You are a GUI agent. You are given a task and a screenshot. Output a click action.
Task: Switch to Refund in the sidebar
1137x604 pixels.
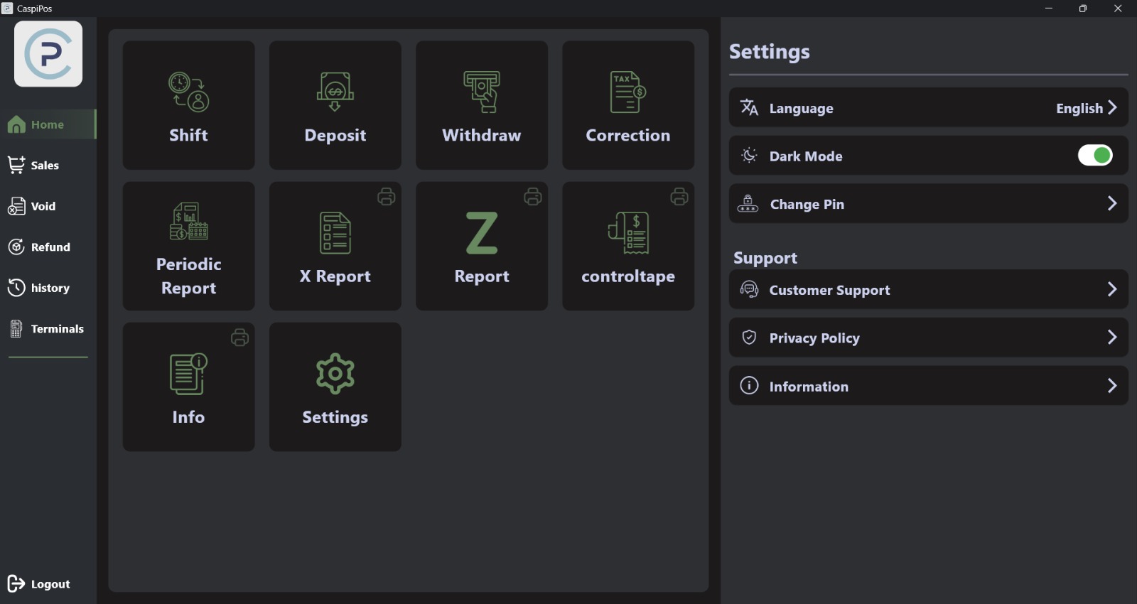pyautogui.click(x=50, y=247)
